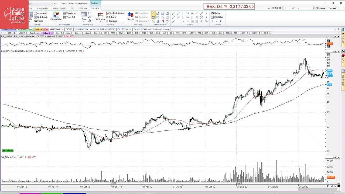345x194 pixels.
Task: Open the Ver ribbon tab
Action: [73, 8]
